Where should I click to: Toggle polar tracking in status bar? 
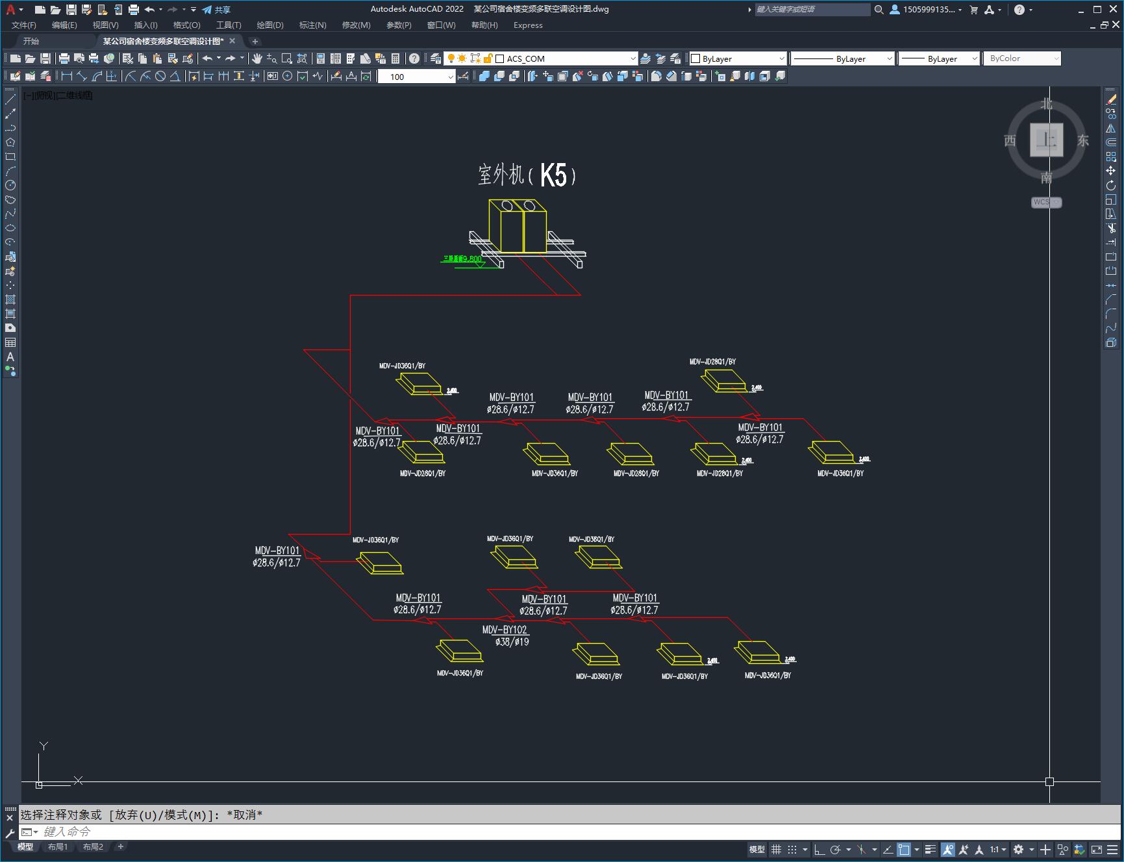tap(835, 849)
